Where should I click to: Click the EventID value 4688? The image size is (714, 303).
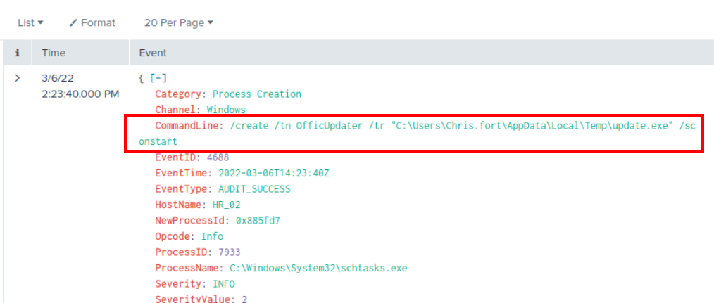point(218,157)
